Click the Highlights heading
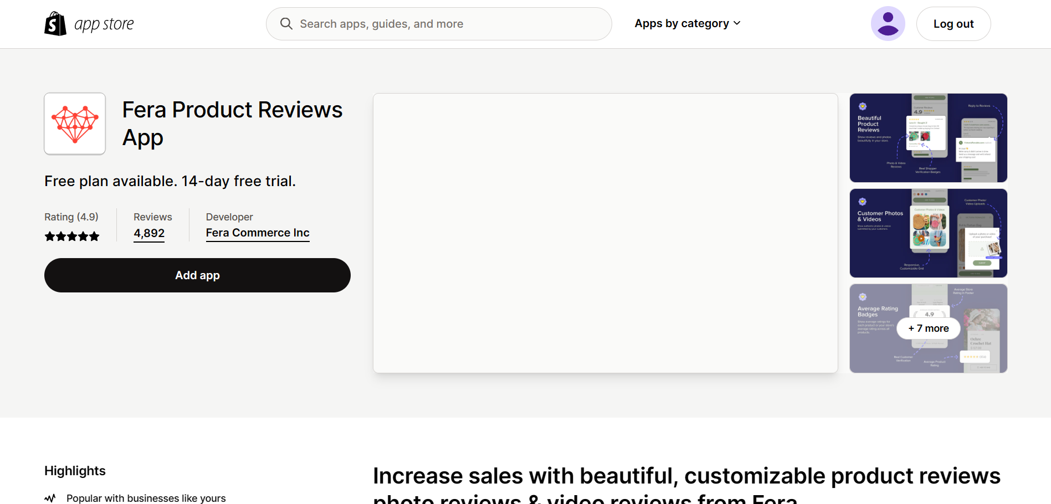This screenshot has height=504, width=1051. (x=75, y=471)
